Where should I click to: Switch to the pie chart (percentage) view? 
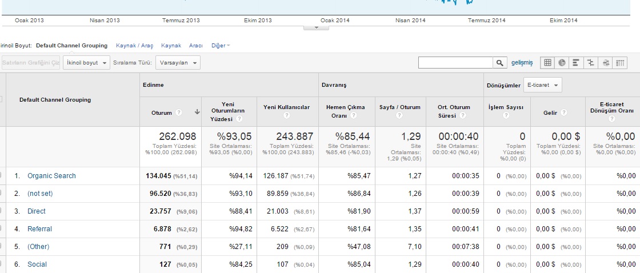[x=562, y=62]
